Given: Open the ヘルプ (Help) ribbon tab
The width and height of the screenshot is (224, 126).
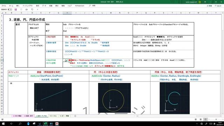Looking at the screenshot, I should pos(70,6).
